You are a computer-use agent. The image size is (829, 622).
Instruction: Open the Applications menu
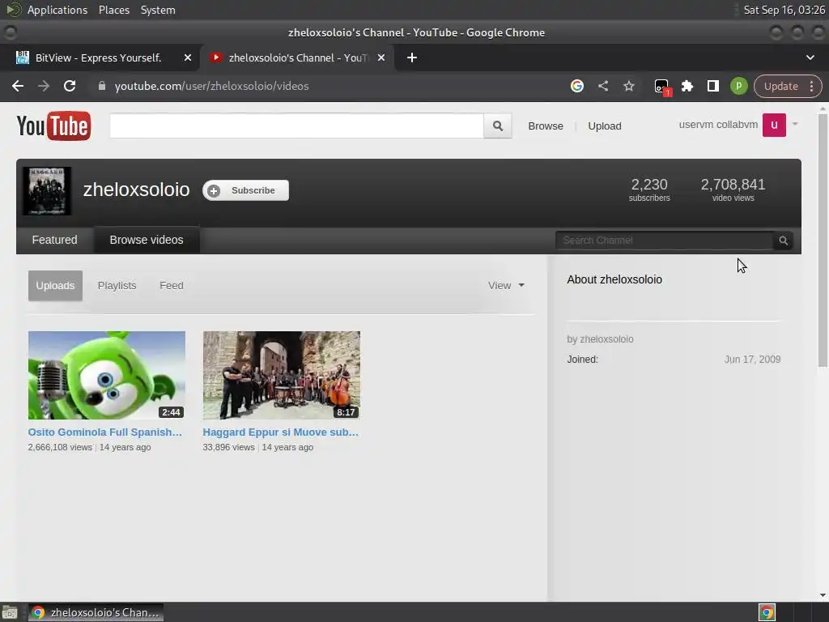[x=57, y=10]
